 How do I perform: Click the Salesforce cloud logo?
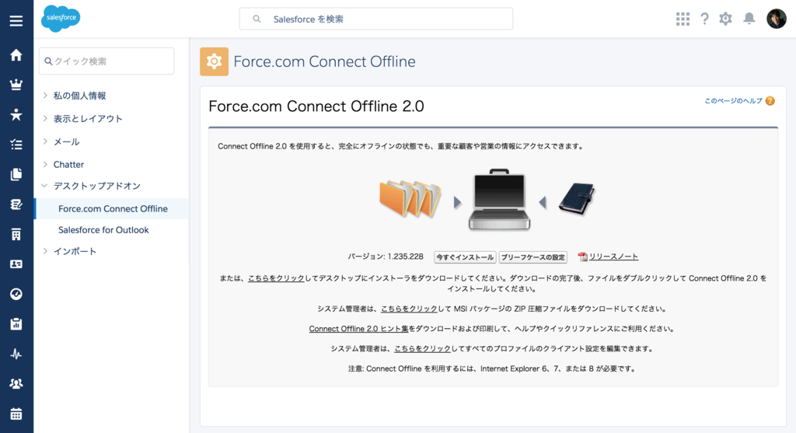tap(61, 19)
